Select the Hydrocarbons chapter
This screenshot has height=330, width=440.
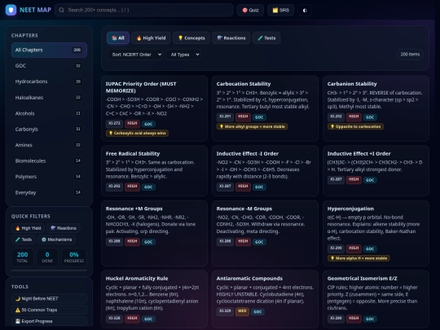point(49,81)
